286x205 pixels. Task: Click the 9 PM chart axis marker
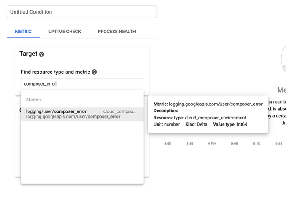coord(212,144)
